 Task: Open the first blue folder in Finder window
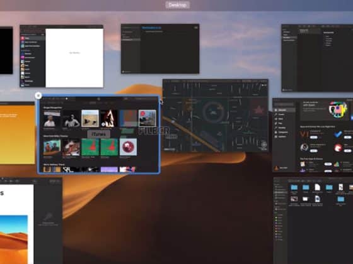click(x=294, y=187)
